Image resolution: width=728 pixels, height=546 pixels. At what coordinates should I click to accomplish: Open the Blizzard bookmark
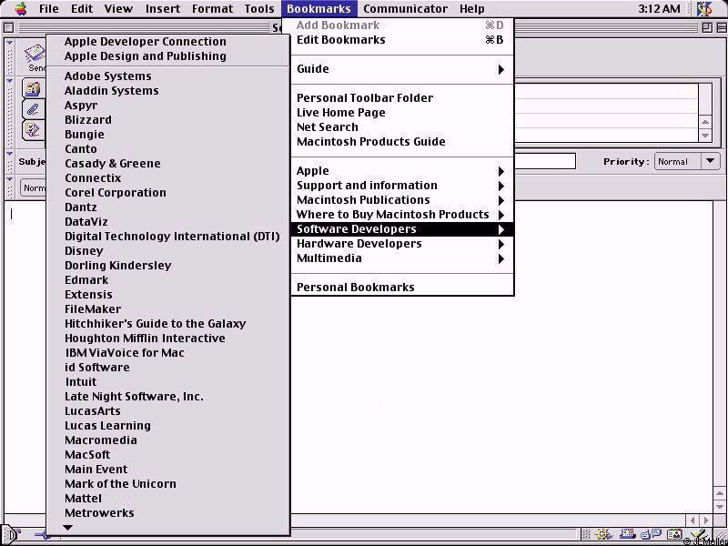[168, 120]
